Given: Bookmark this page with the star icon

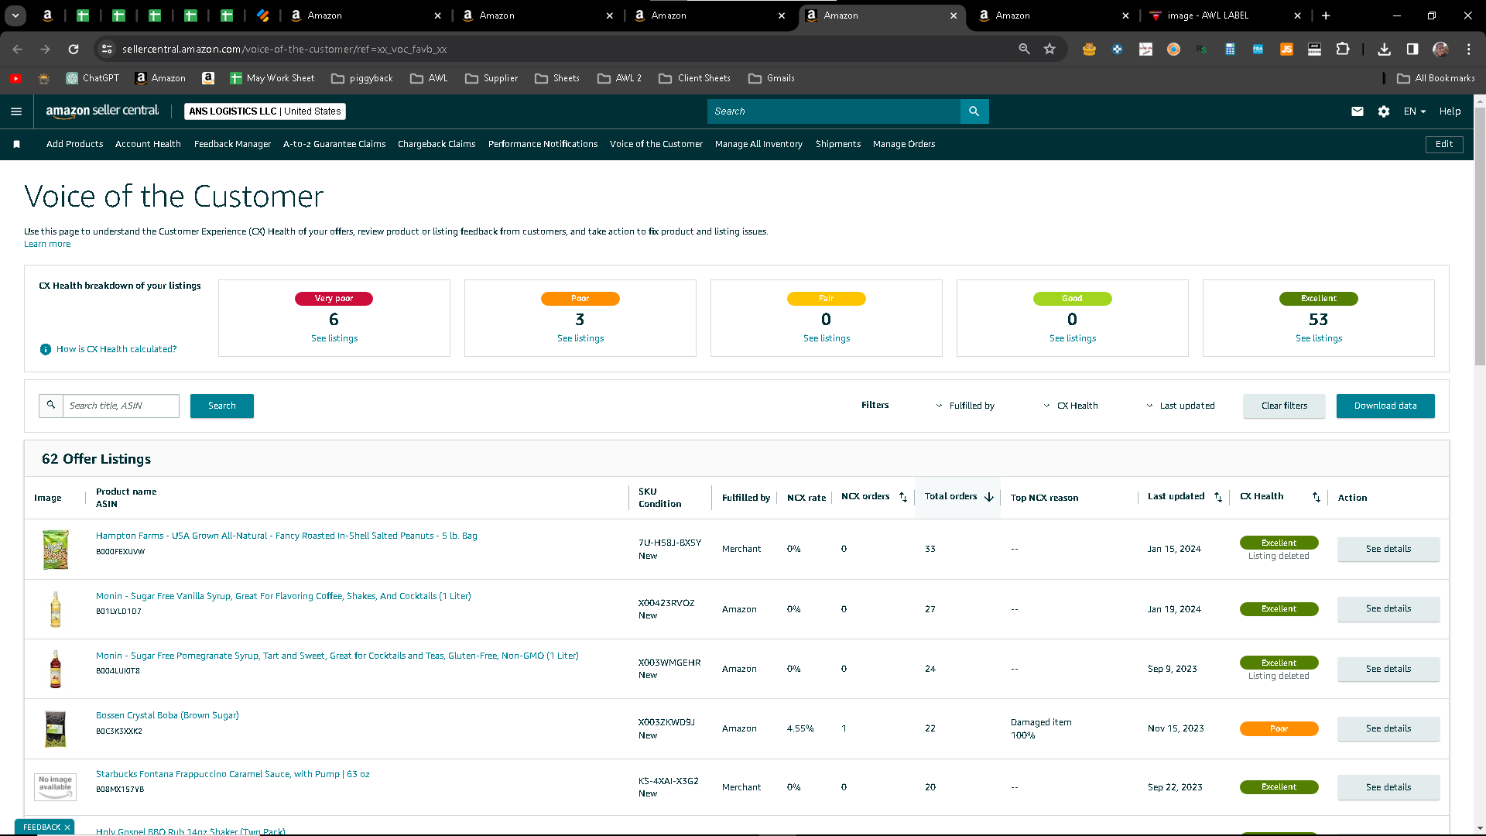Looking at the screenshot, I should click(x=1049, y=49).
